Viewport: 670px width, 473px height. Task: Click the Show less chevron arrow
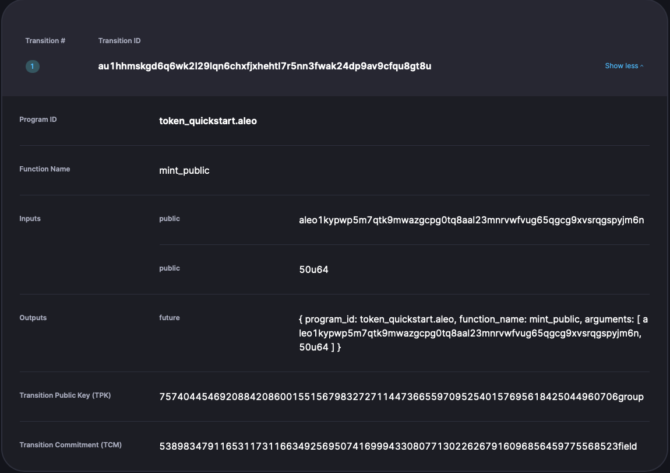coord(641,66)
